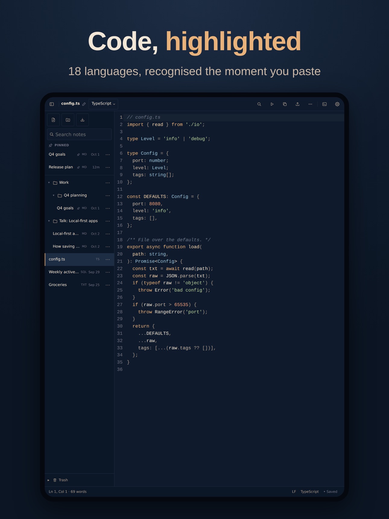
Task: Open the pinned Q4 goals note under PINNED
Action: [79, 154]
